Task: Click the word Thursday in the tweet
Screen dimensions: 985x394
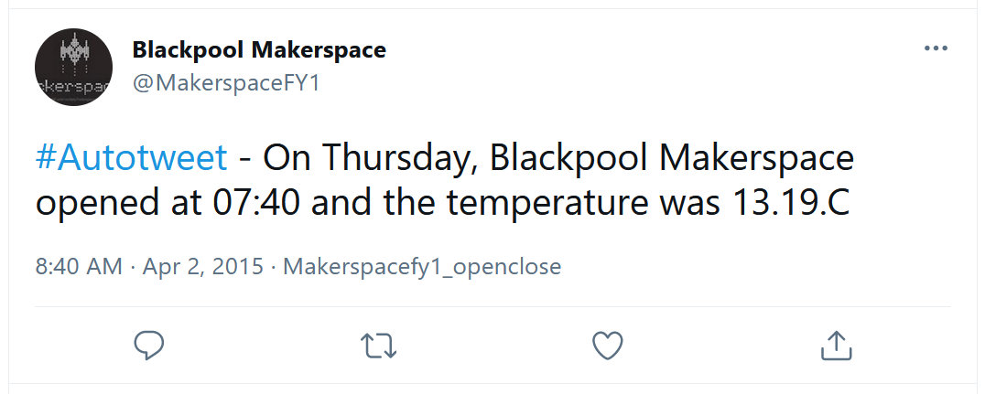Action: click(398, 158)
